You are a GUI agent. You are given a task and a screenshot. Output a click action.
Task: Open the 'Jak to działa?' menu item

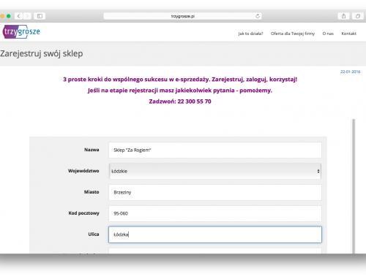250,34
